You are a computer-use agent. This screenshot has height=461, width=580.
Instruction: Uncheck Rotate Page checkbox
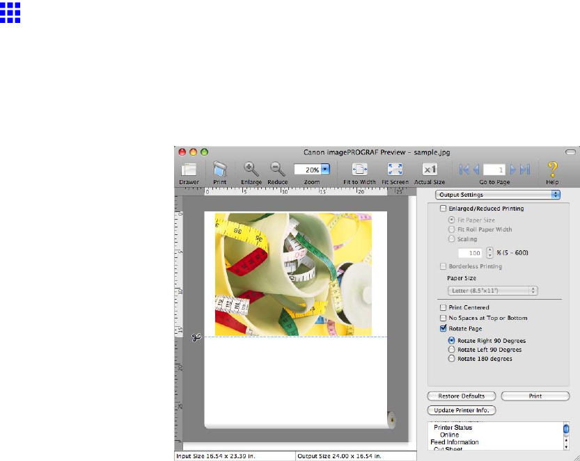(x=443, y=328)
